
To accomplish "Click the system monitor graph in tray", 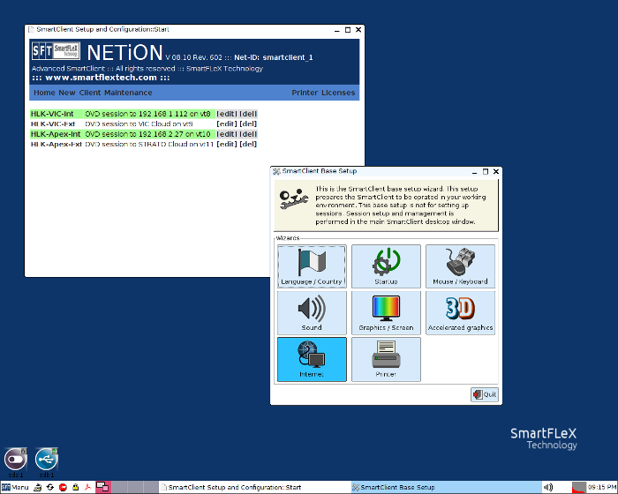I will tap(578, 487).
